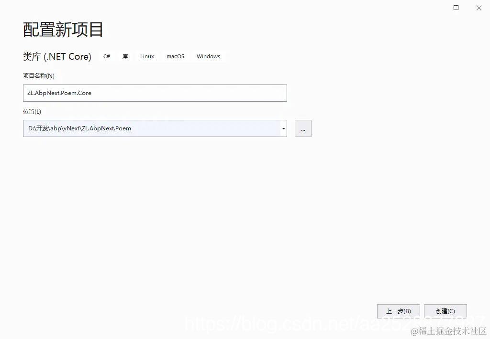Select the project name text ZL.AbpNext.Poem.Core
The width and height of the screenshot is (490, 339).
pyautogui.click(x=60, y=93)
